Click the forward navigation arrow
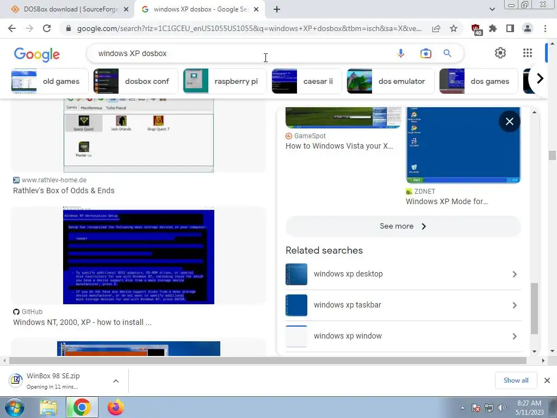Image resolution: width=557 pixels, height=418 pixels. [29, 28]
